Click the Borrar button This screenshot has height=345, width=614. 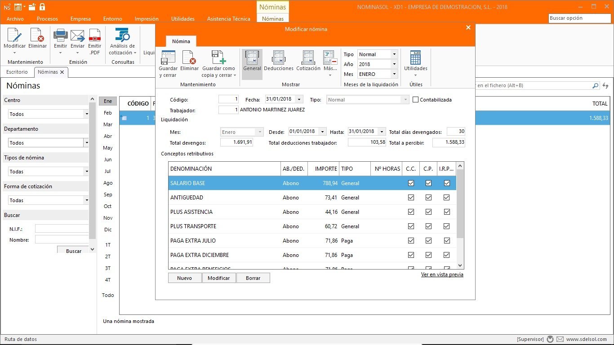(x=253, y=278)
